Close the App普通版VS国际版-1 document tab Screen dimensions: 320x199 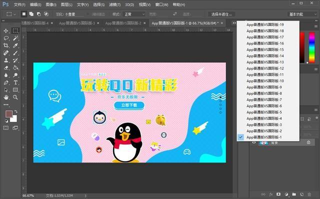coord(222,23)
